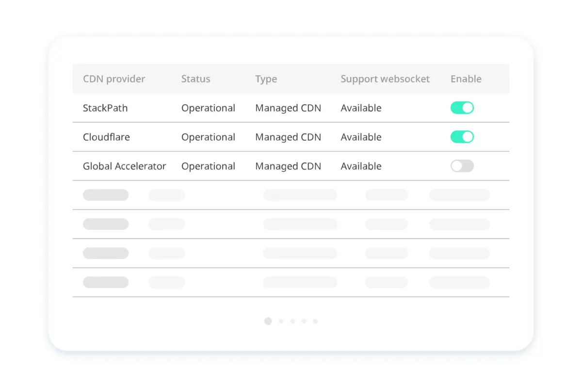Click Available in StackPath row
The height and width of the screenshot is (388, 582).
(361, 108)
